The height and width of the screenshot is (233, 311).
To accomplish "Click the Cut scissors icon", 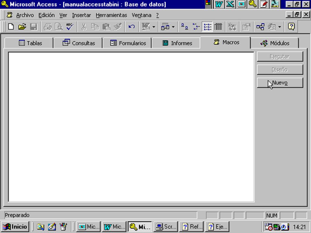I will (x=84, y=27).
